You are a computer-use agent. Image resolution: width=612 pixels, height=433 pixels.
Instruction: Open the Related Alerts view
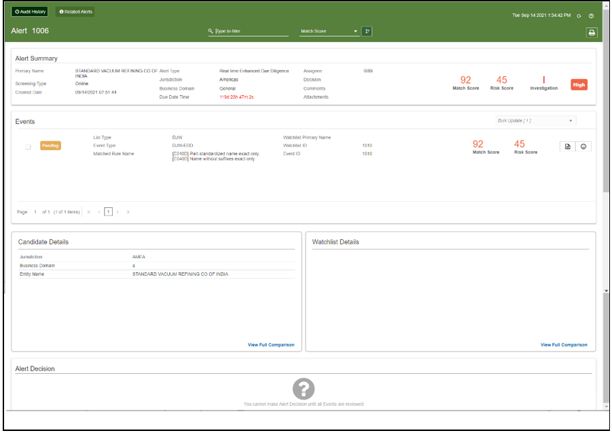coord(75,12)
